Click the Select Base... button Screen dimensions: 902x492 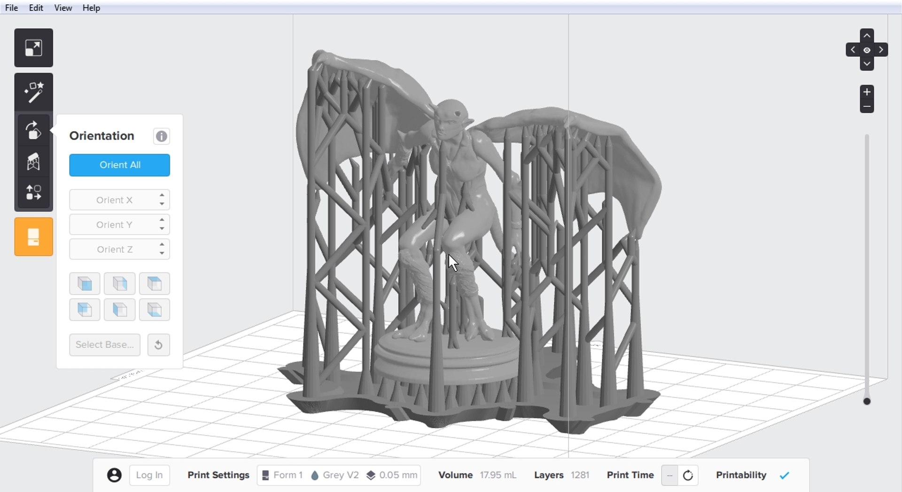105,345
